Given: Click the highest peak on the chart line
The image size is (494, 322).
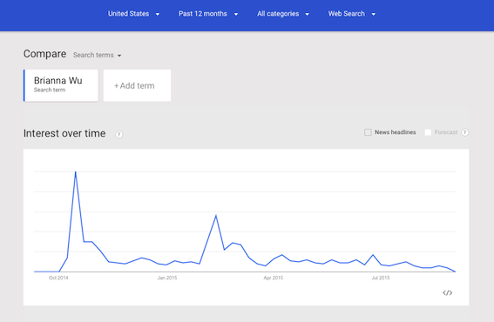Looking at the screenshot, I should (75, 172).
